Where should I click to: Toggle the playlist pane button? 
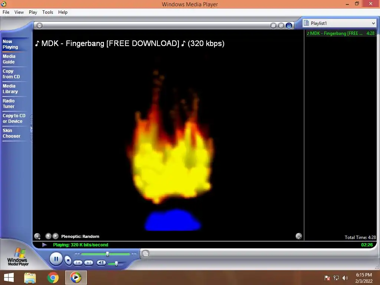point(289,26)
